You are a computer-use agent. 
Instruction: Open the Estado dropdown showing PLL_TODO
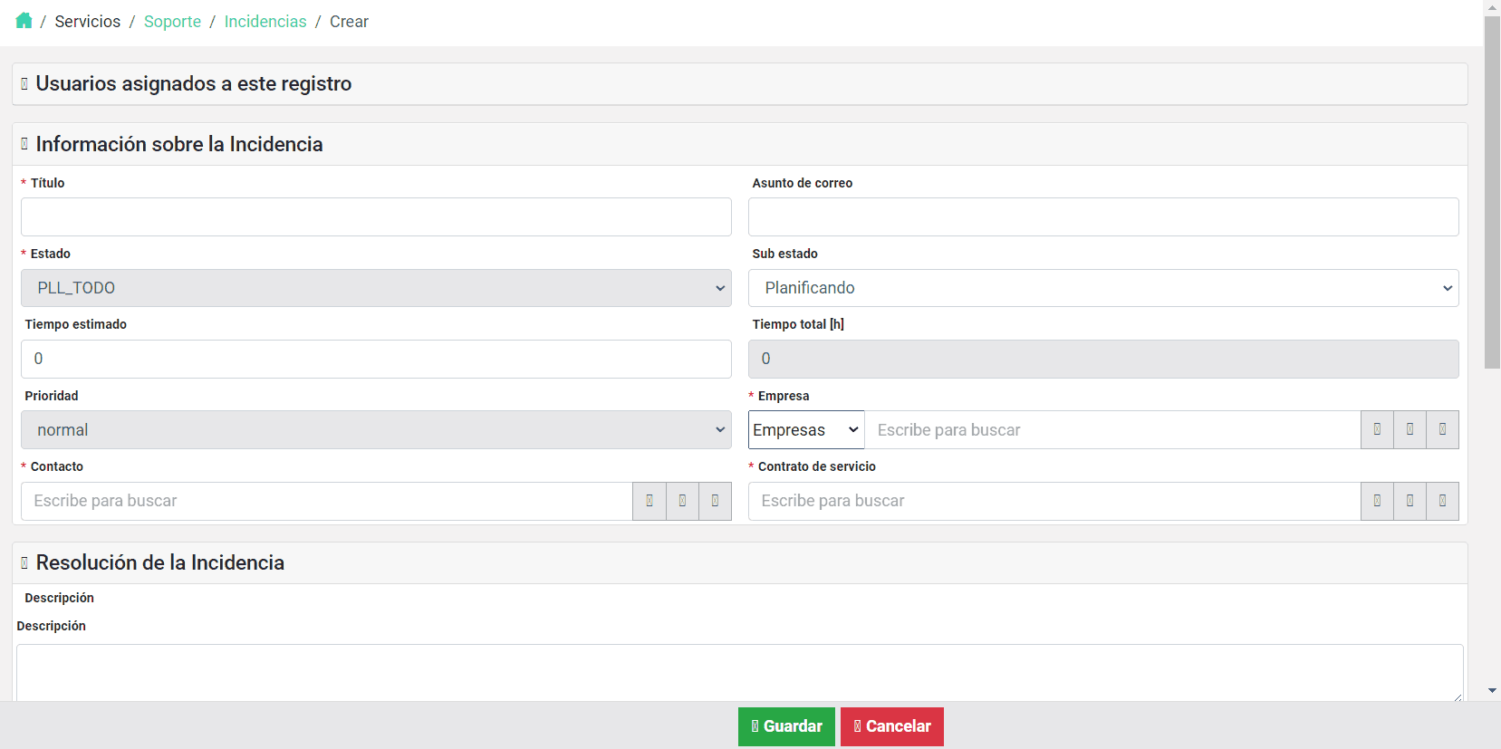click(376, 288)
